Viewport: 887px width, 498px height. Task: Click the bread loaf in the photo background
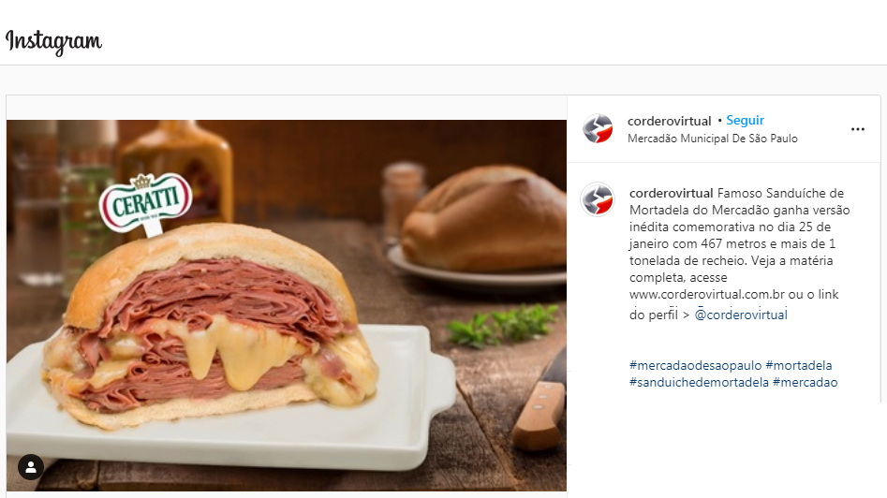click(484, 219)
